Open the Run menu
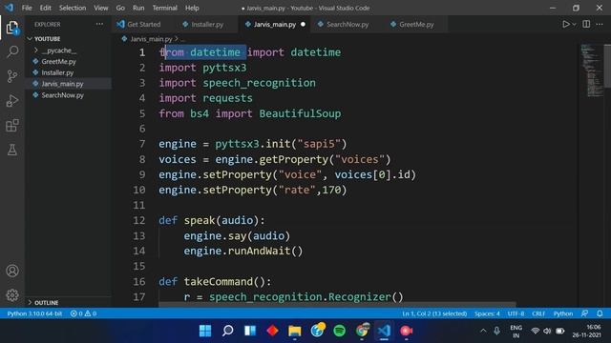611x343 pixels. [x=138, y=8]
